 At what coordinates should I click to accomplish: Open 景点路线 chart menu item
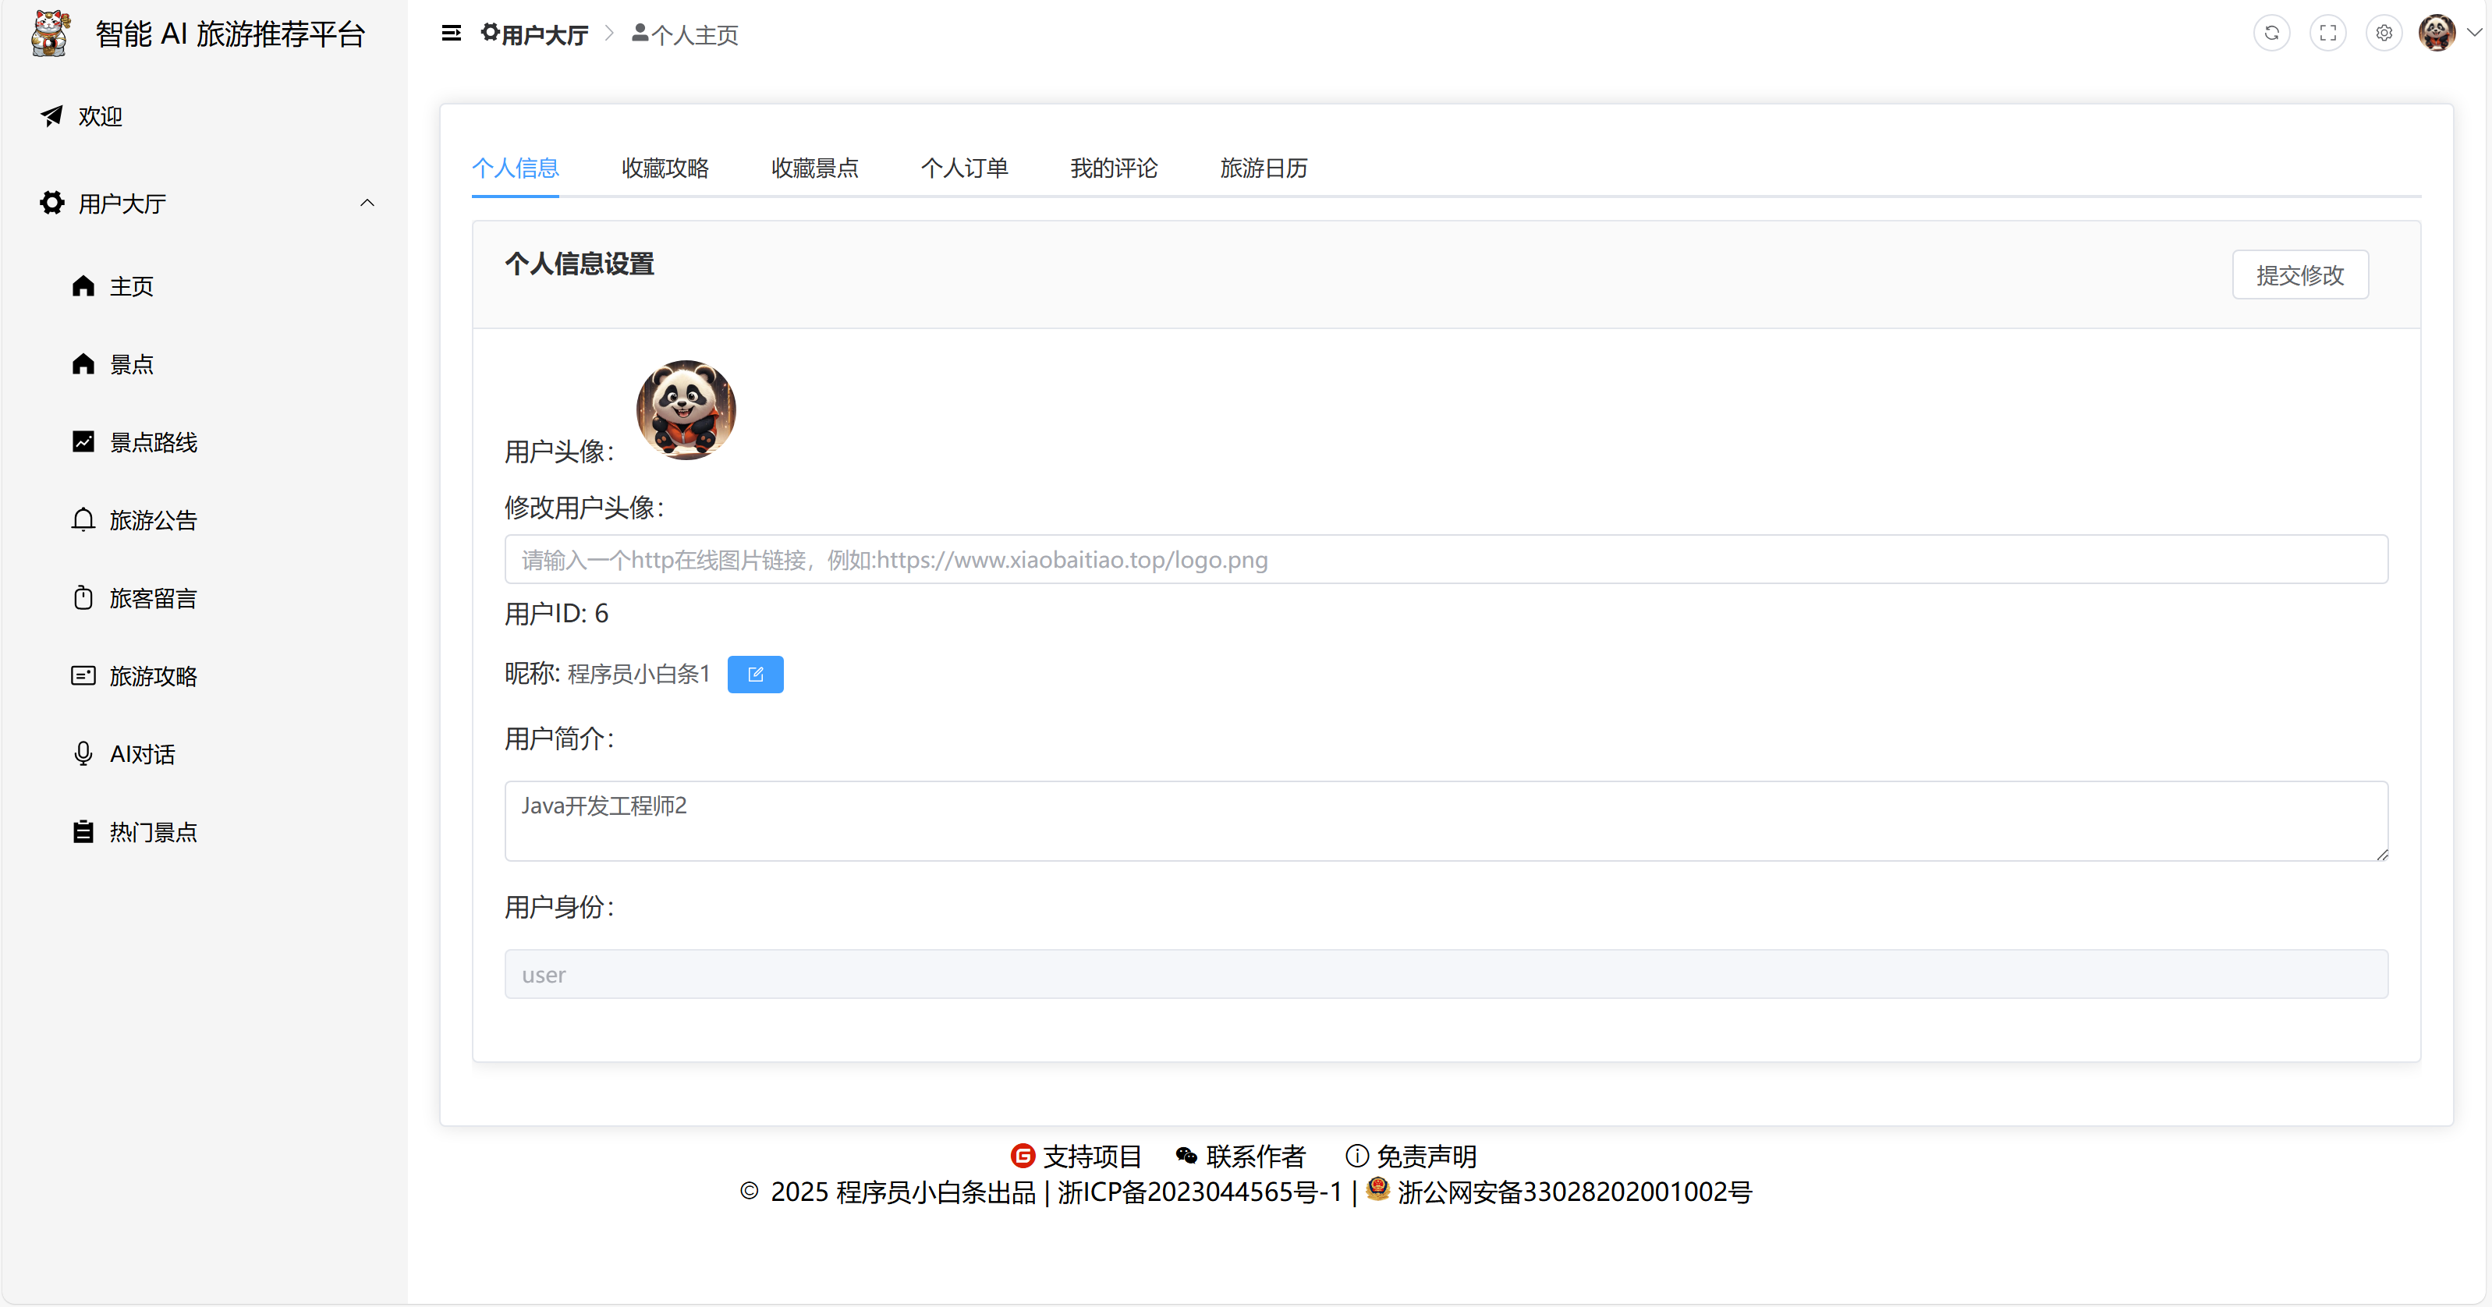point(152,442)
